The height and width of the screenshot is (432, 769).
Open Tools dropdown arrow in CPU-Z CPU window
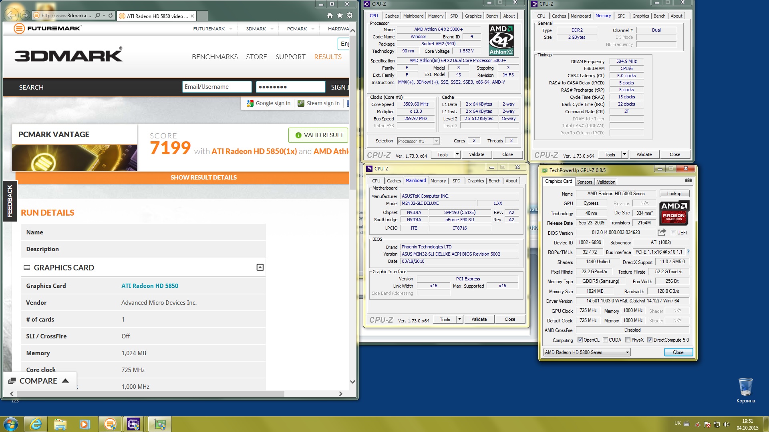[x=457, y=154]
